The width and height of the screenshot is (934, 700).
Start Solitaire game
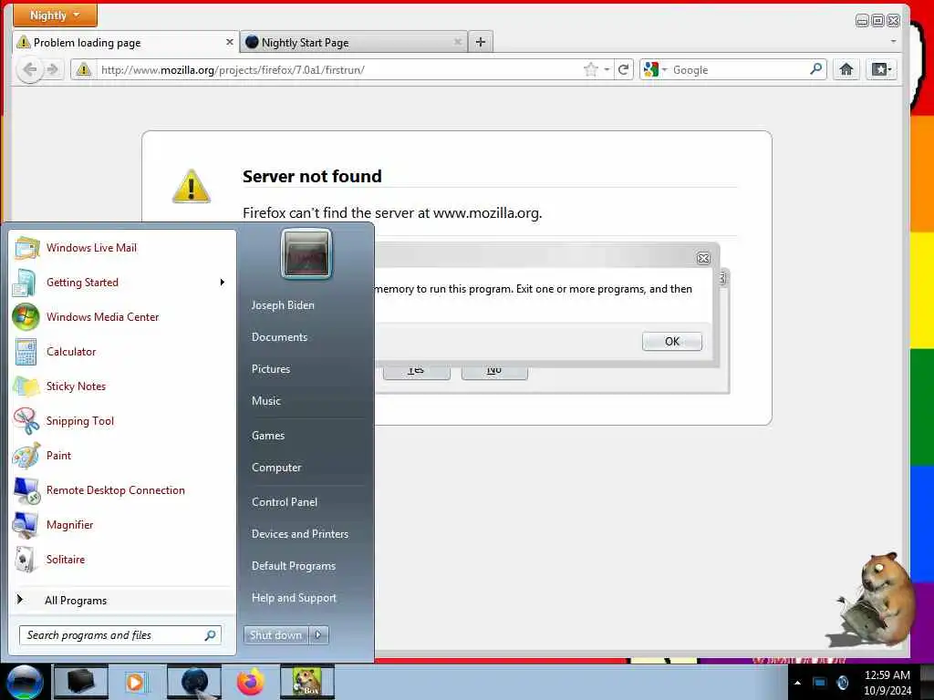[x=123, y=559]
